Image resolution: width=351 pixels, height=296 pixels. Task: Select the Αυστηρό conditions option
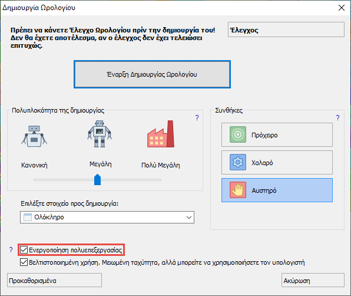[277, 190]
